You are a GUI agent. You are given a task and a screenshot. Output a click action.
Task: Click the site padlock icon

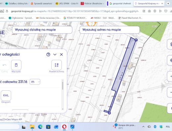(x=7, y=11)
